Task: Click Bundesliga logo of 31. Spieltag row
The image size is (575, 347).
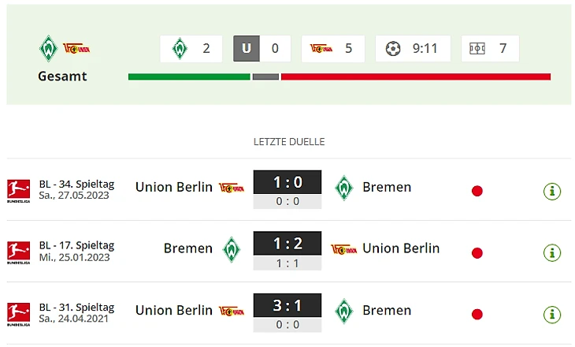Action: [18, 315]
